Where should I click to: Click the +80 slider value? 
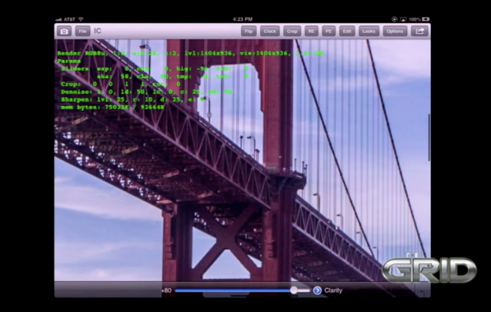[166, 290]
